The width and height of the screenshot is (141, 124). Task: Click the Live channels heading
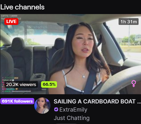click(22, 7)
